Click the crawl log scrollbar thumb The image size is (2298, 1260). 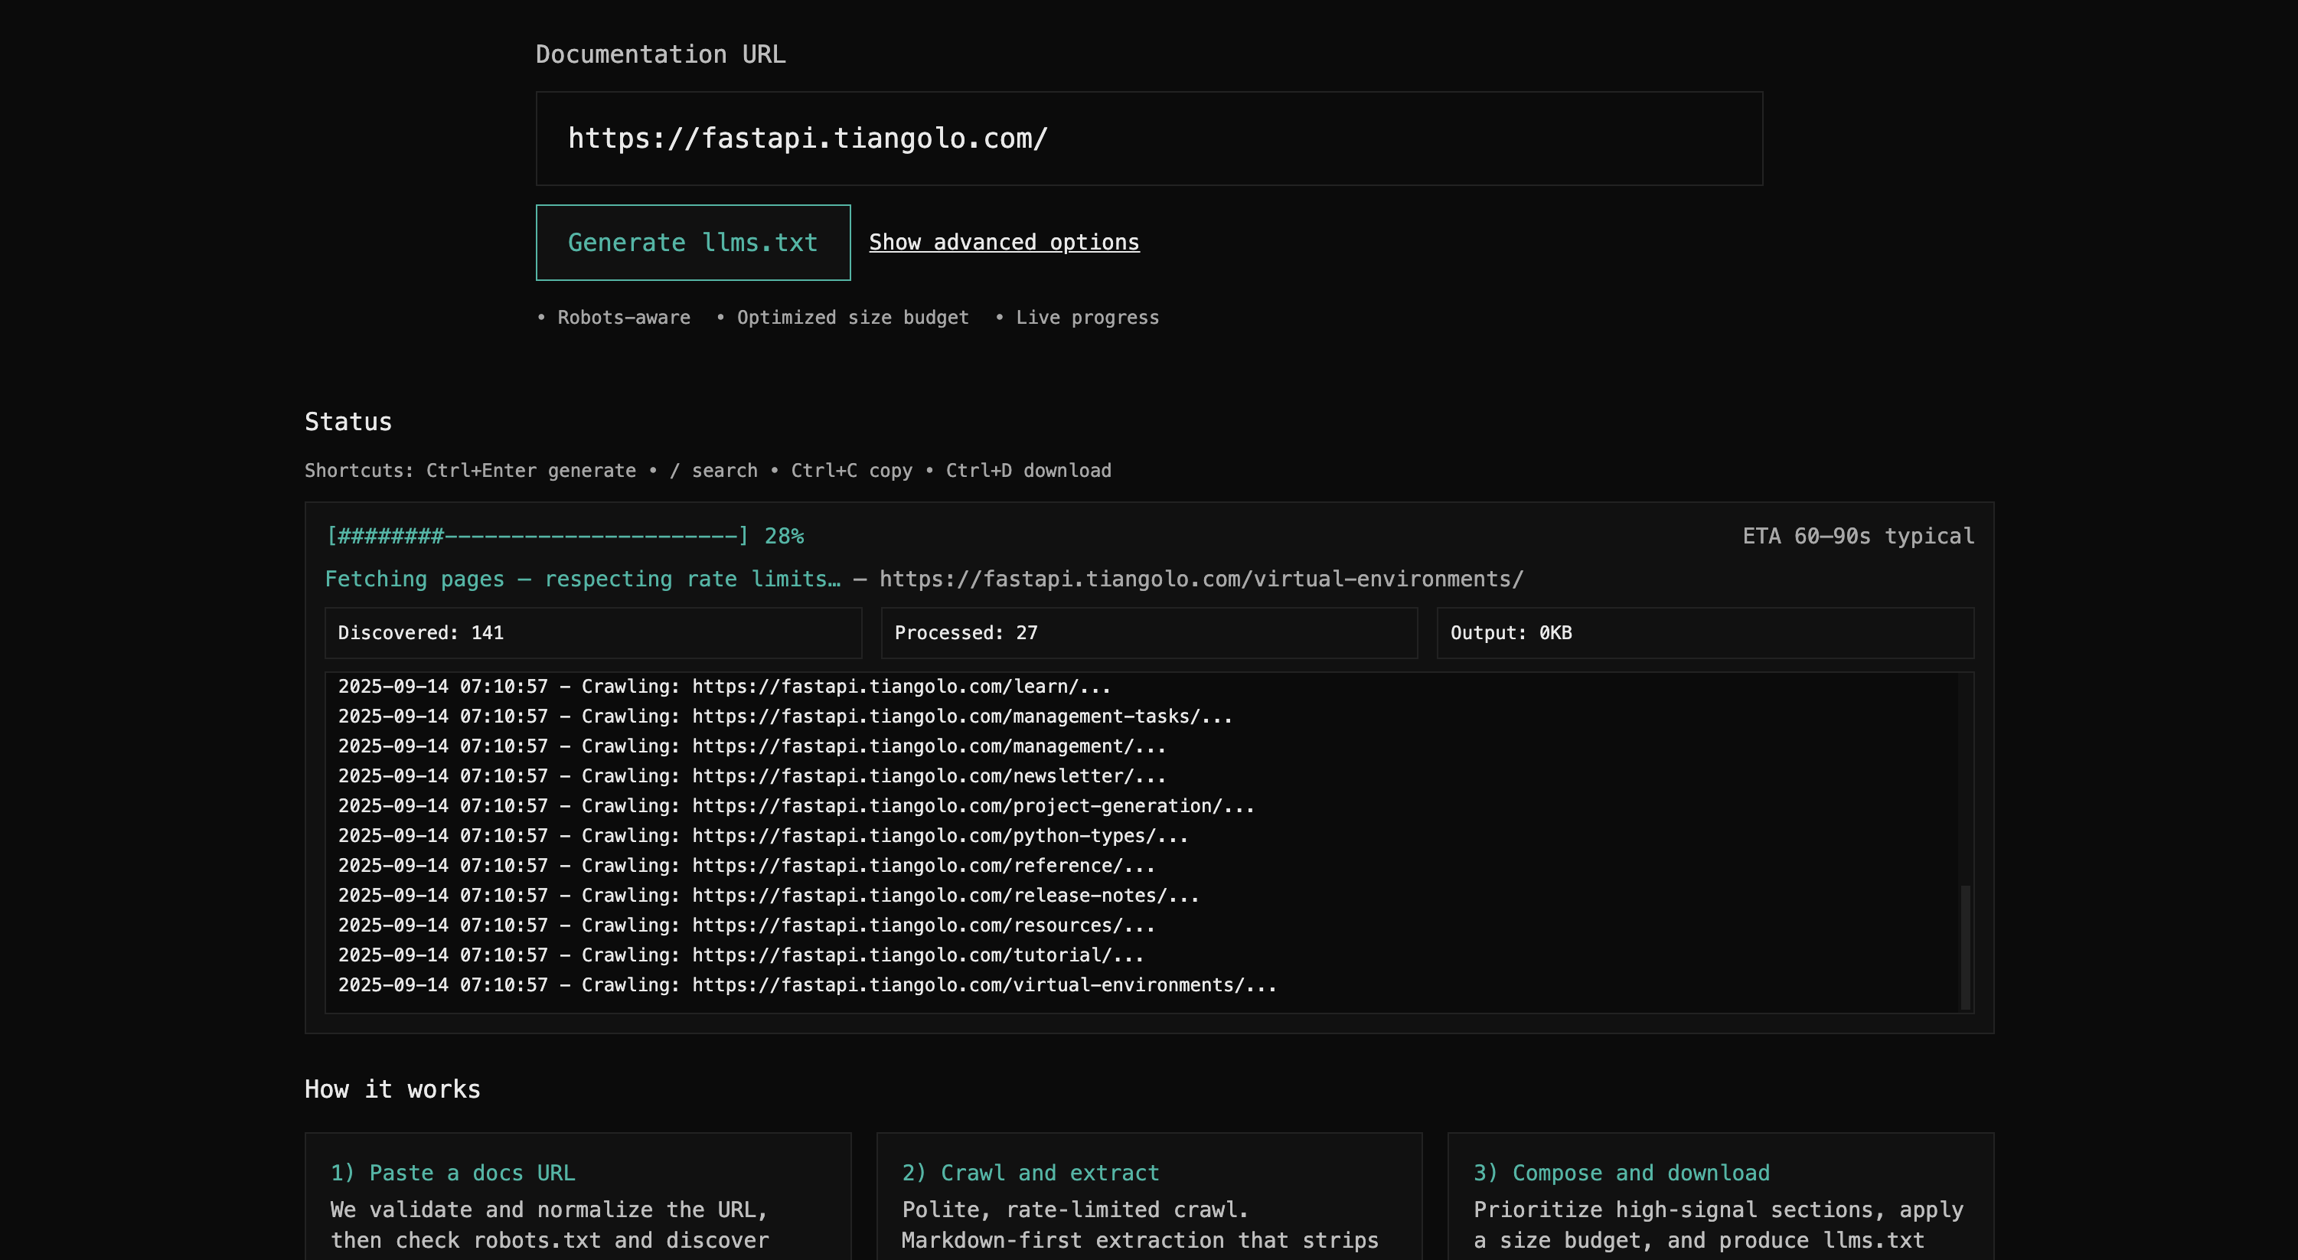click(x=1964, y=946)
